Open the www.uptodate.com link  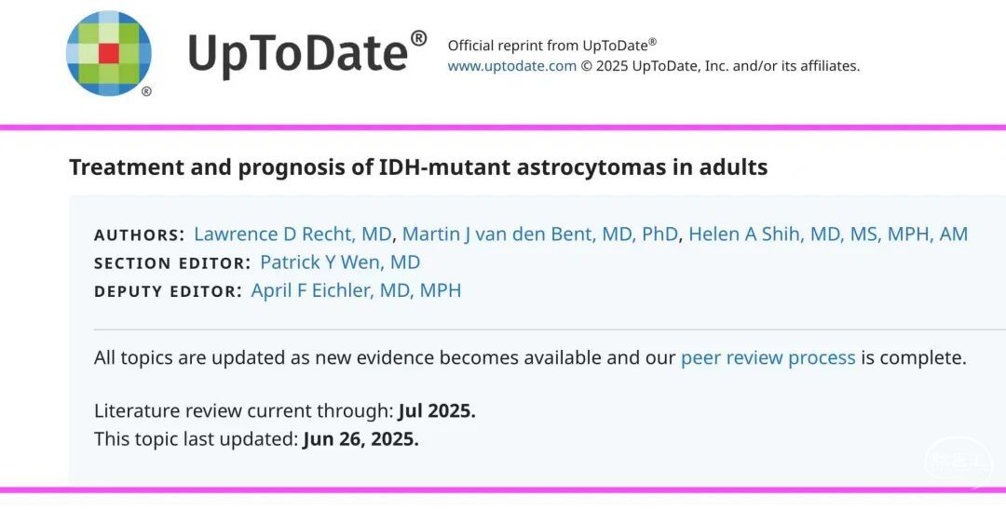512,65
